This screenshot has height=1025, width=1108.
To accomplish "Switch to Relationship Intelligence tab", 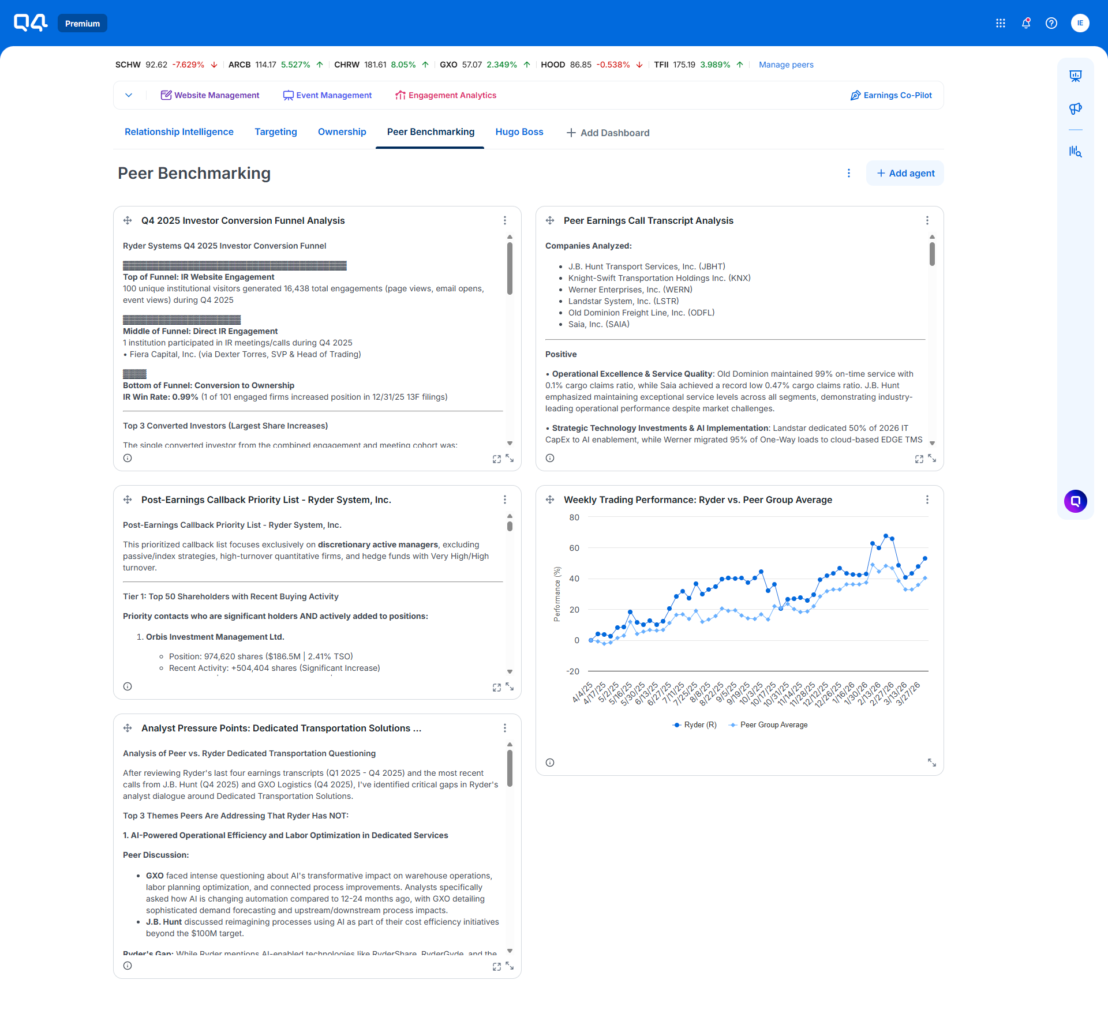I will [x=179, y=132].
